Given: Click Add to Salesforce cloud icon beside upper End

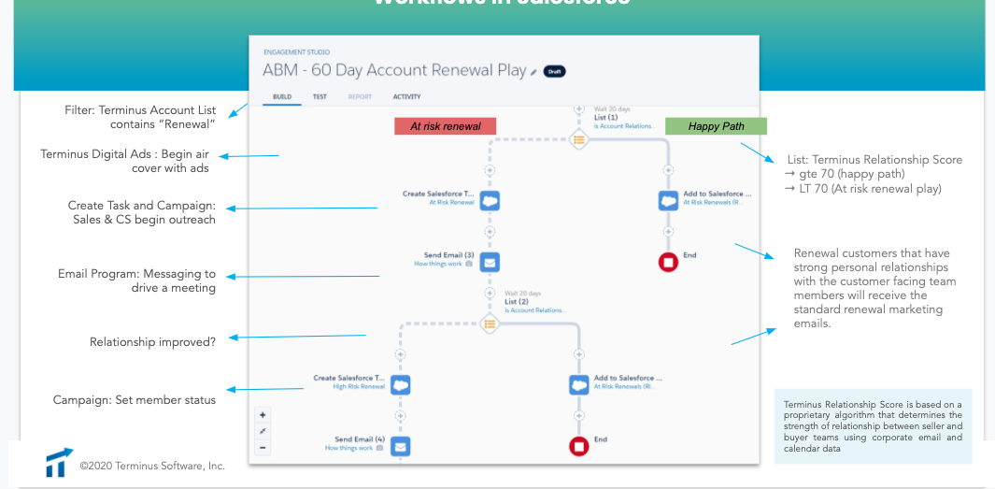Looking at the screenshot, I should pos(668,201).
